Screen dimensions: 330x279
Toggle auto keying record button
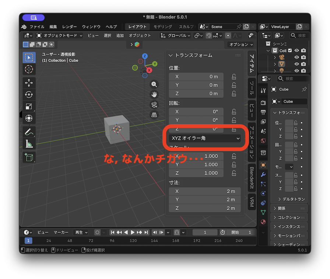coord(97,233)
